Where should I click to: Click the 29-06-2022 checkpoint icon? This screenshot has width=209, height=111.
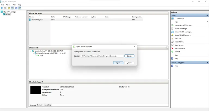(x=33, y=51)
